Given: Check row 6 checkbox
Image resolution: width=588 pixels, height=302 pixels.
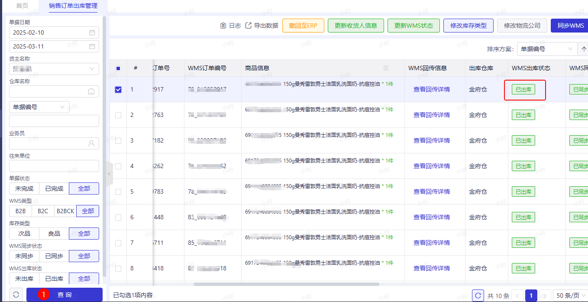Looking at the screenshot, I should coord(118,218).
